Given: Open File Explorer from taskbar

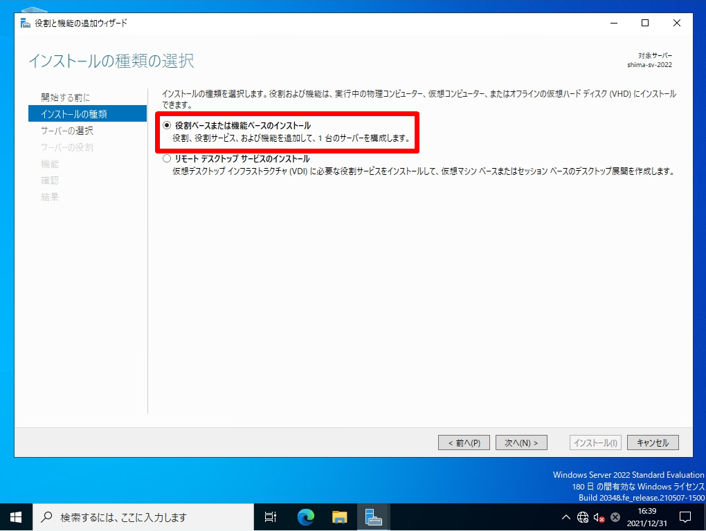Looking at the screenshot, I should [x=339, y=517].
